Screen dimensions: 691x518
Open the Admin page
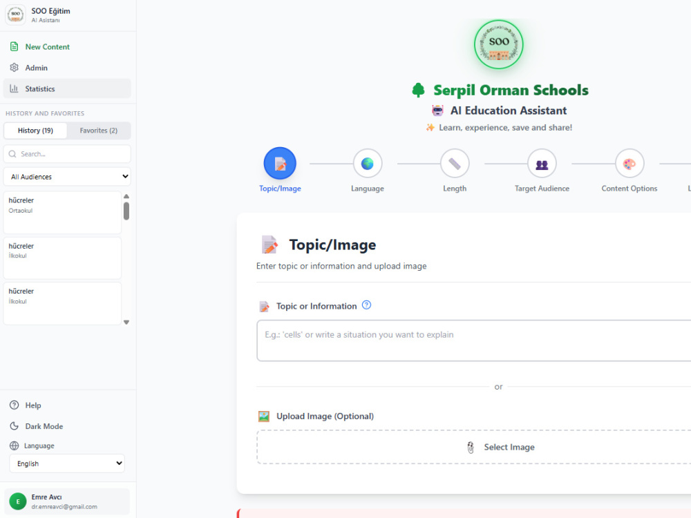(x=67, y=68)
